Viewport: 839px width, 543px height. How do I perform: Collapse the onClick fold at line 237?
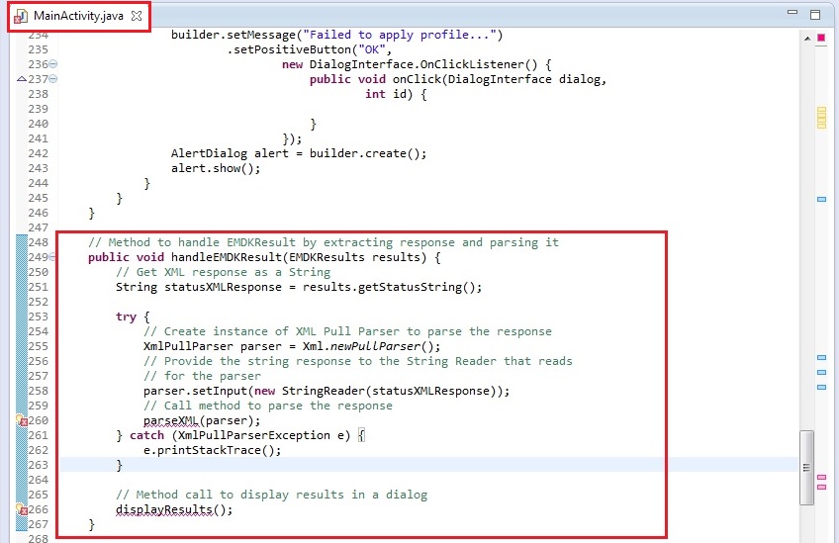pos(52,78)
